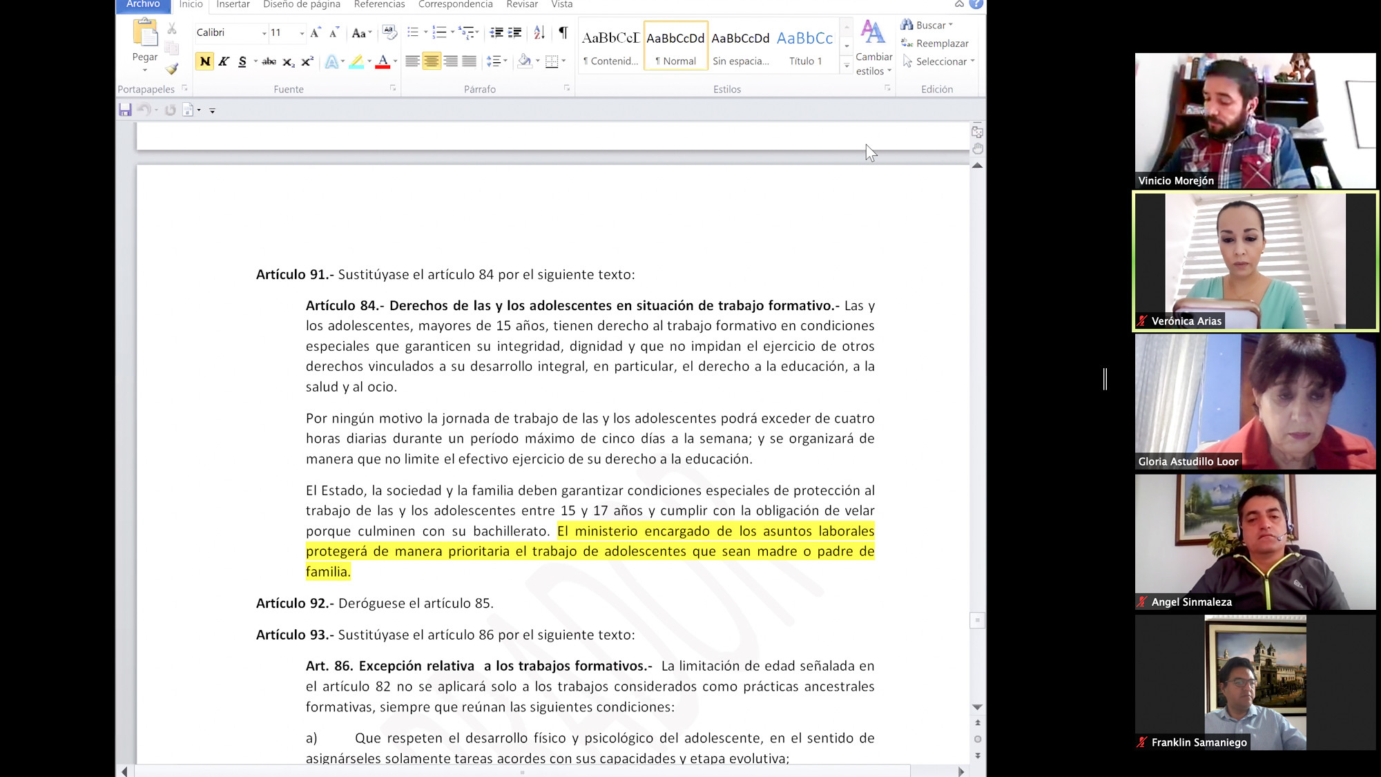Apply strikethrough with the abc icon
This screenshot has width=1381, height=777.
click(x=269, y=61)
